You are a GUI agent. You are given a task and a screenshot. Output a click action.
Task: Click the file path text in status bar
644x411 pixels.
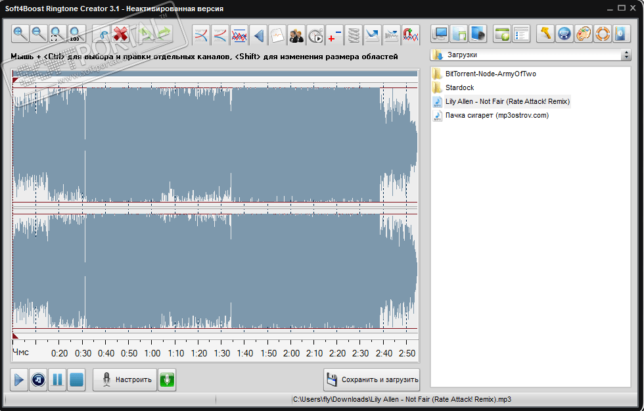[402, 400]
